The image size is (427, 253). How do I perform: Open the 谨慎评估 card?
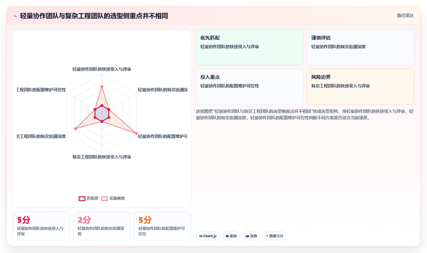pos(360,48)
